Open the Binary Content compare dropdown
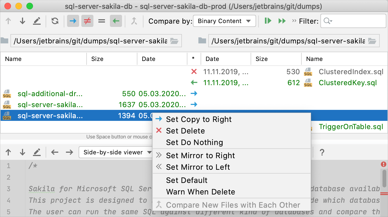Screen dimensions: 388x217 [224, 21]
